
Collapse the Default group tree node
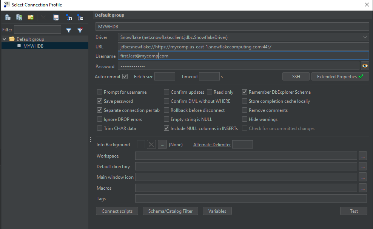[4, 39]
